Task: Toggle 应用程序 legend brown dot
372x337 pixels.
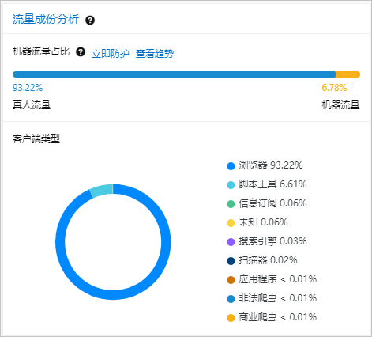Action: click(x=231, y=280)
